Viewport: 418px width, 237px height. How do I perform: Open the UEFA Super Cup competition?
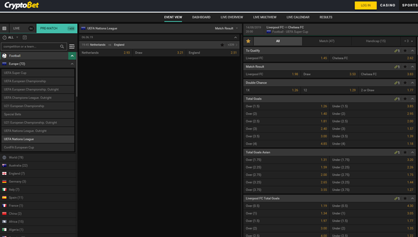pyautogui.click(x=38, y=73)
